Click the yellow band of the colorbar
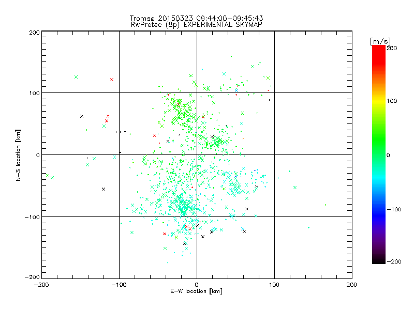 [x=379, y=101]
